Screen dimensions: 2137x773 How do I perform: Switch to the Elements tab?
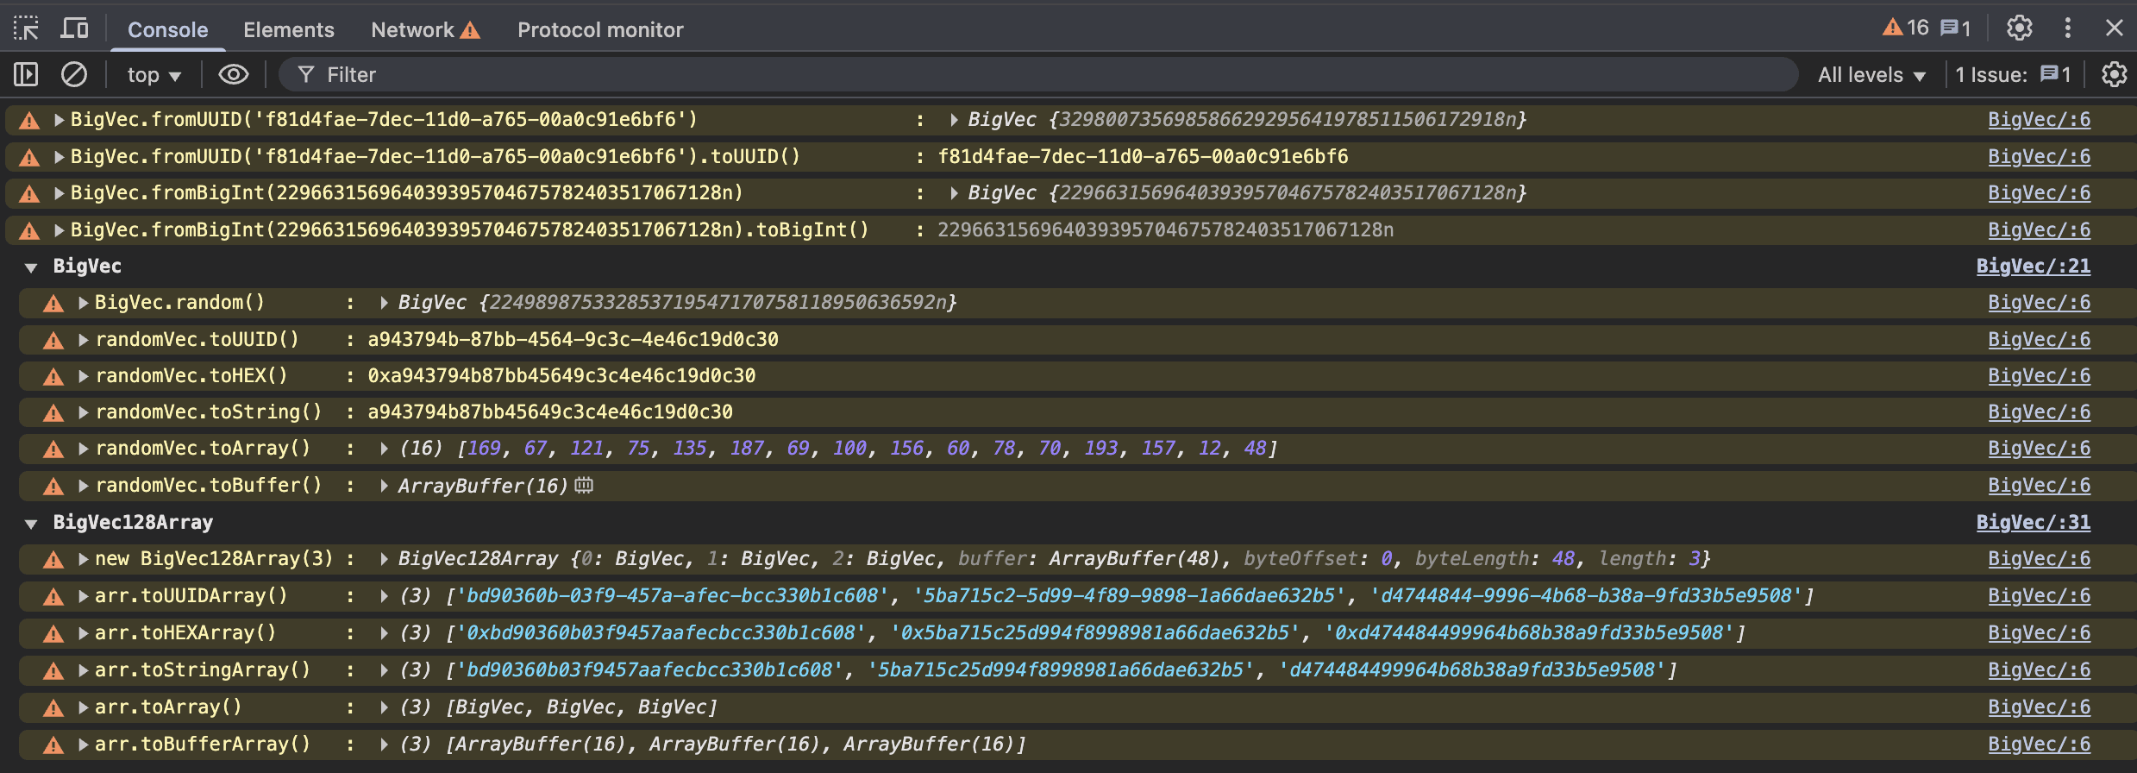(x=288, y=29)
